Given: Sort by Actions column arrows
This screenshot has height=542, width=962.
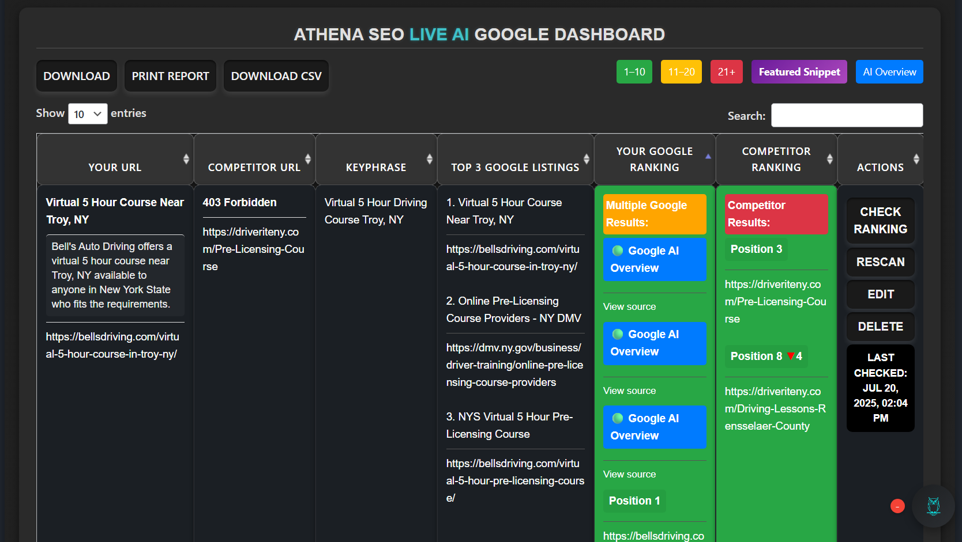Looking at the screenshot, I should click(916, 159).
